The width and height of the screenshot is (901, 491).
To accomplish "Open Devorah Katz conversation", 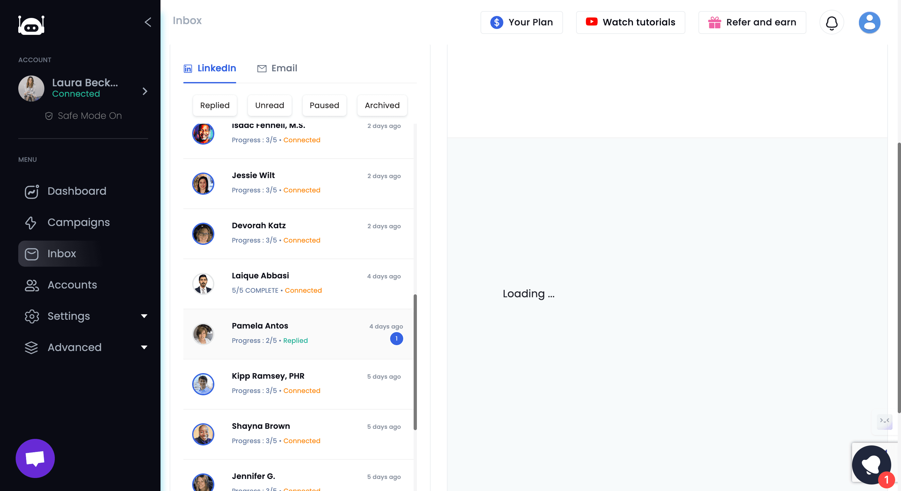I will click(x=298, y=234).
